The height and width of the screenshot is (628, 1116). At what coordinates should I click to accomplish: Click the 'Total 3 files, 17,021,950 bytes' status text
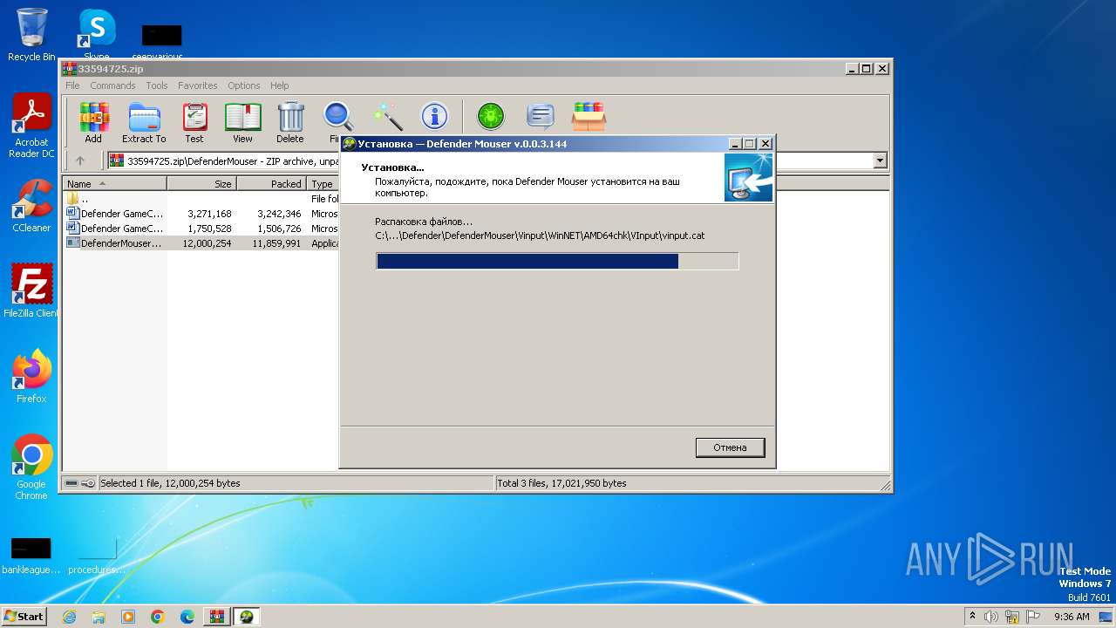tap(561, 483)
